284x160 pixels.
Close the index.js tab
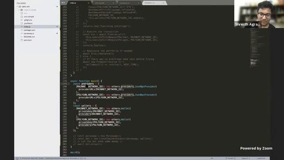coord(88,3)
